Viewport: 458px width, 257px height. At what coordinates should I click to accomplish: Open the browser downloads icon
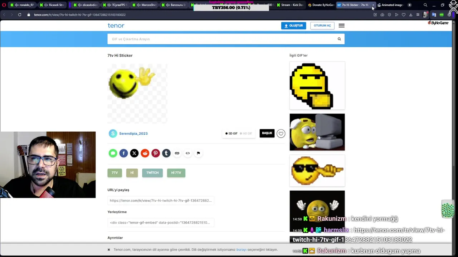tap(411, 15)
